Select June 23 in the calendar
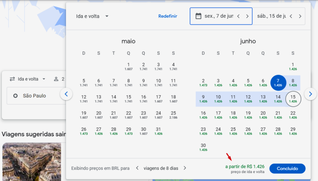Screen dimensions: 318x181 203,131
